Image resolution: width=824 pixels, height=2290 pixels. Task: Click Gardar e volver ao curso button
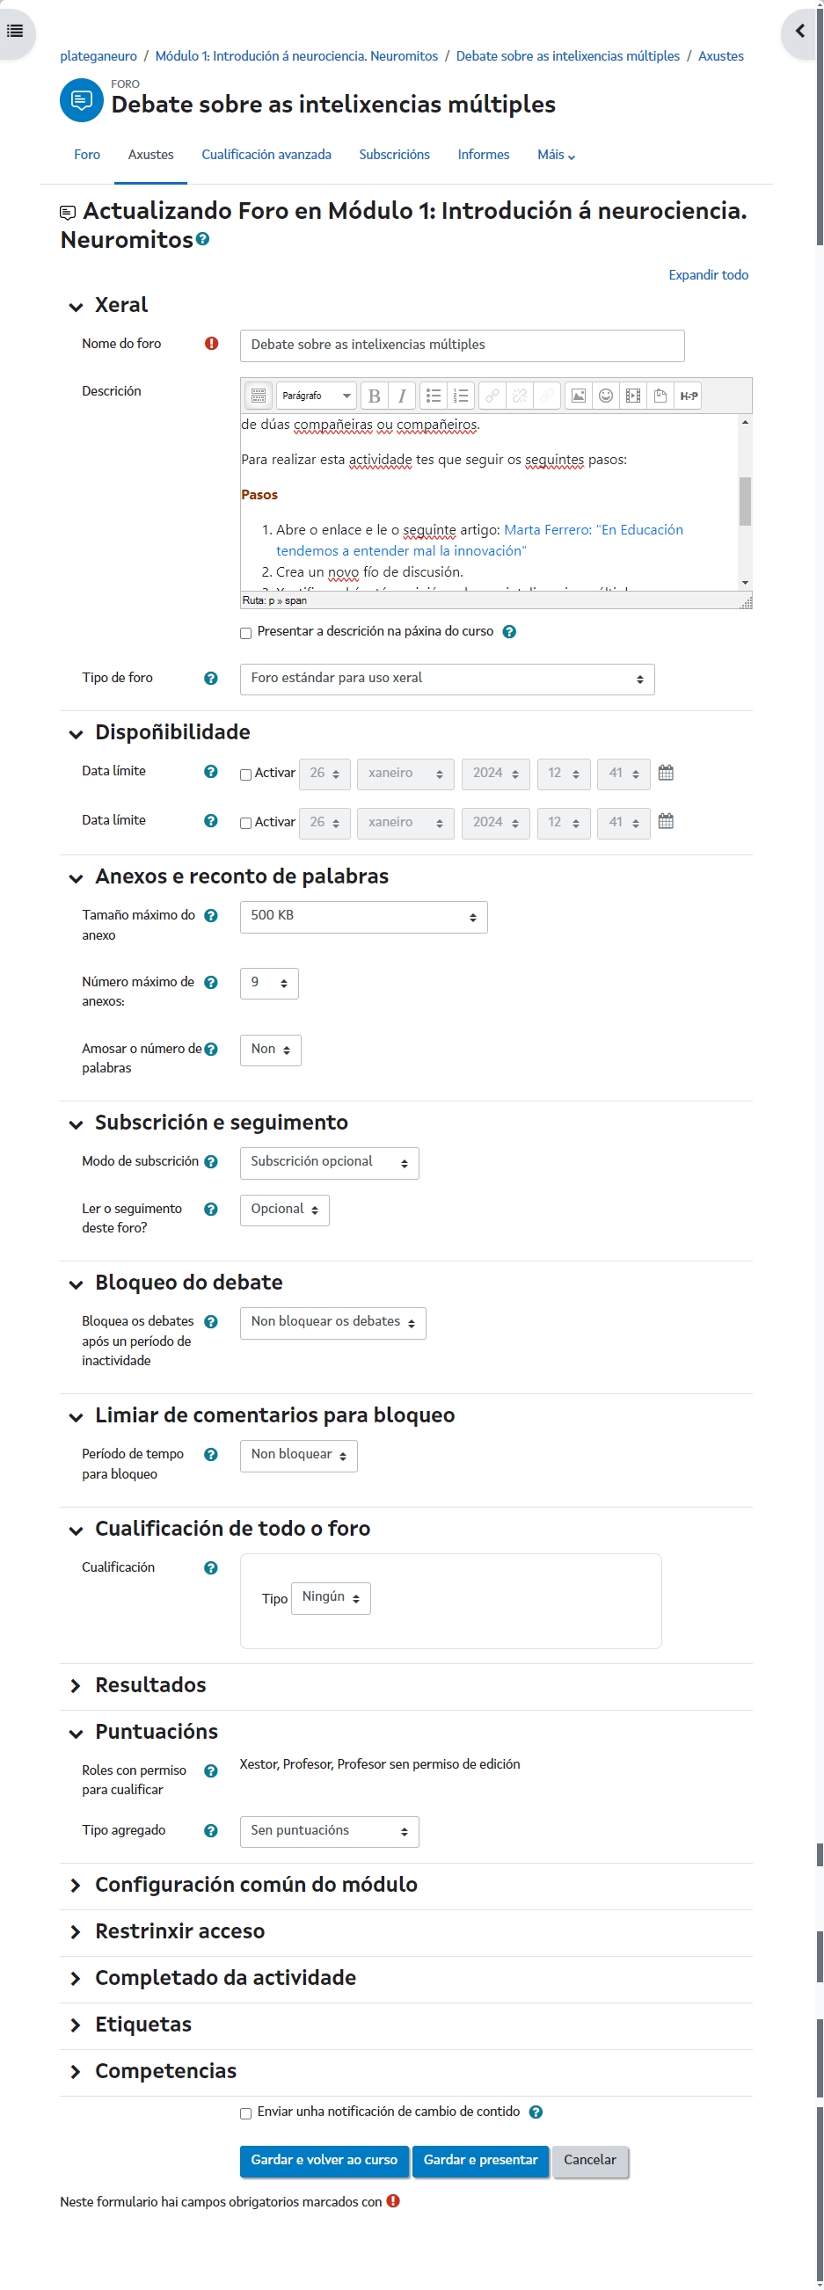pos(324,2160)
